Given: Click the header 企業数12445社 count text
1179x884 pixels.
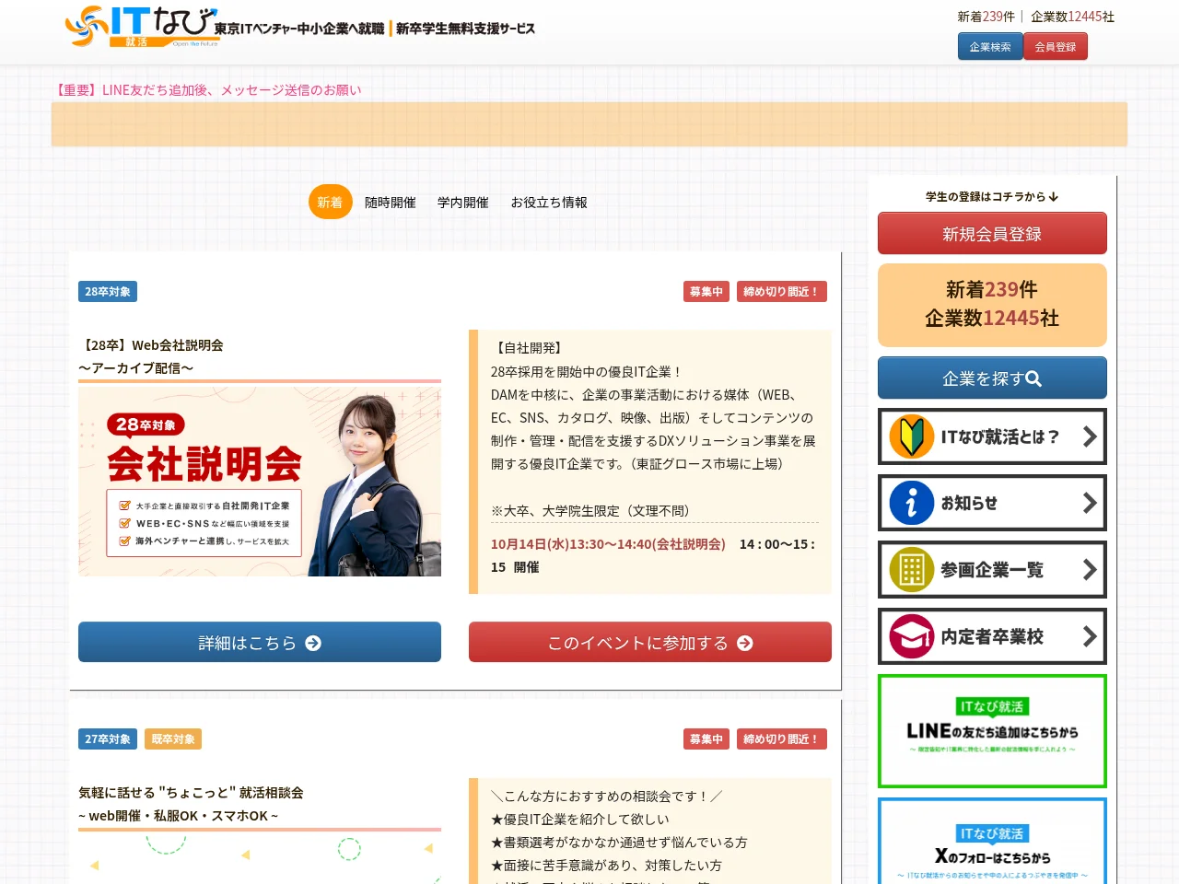Looking at the screenshot, I should [x=1072, y=17].
